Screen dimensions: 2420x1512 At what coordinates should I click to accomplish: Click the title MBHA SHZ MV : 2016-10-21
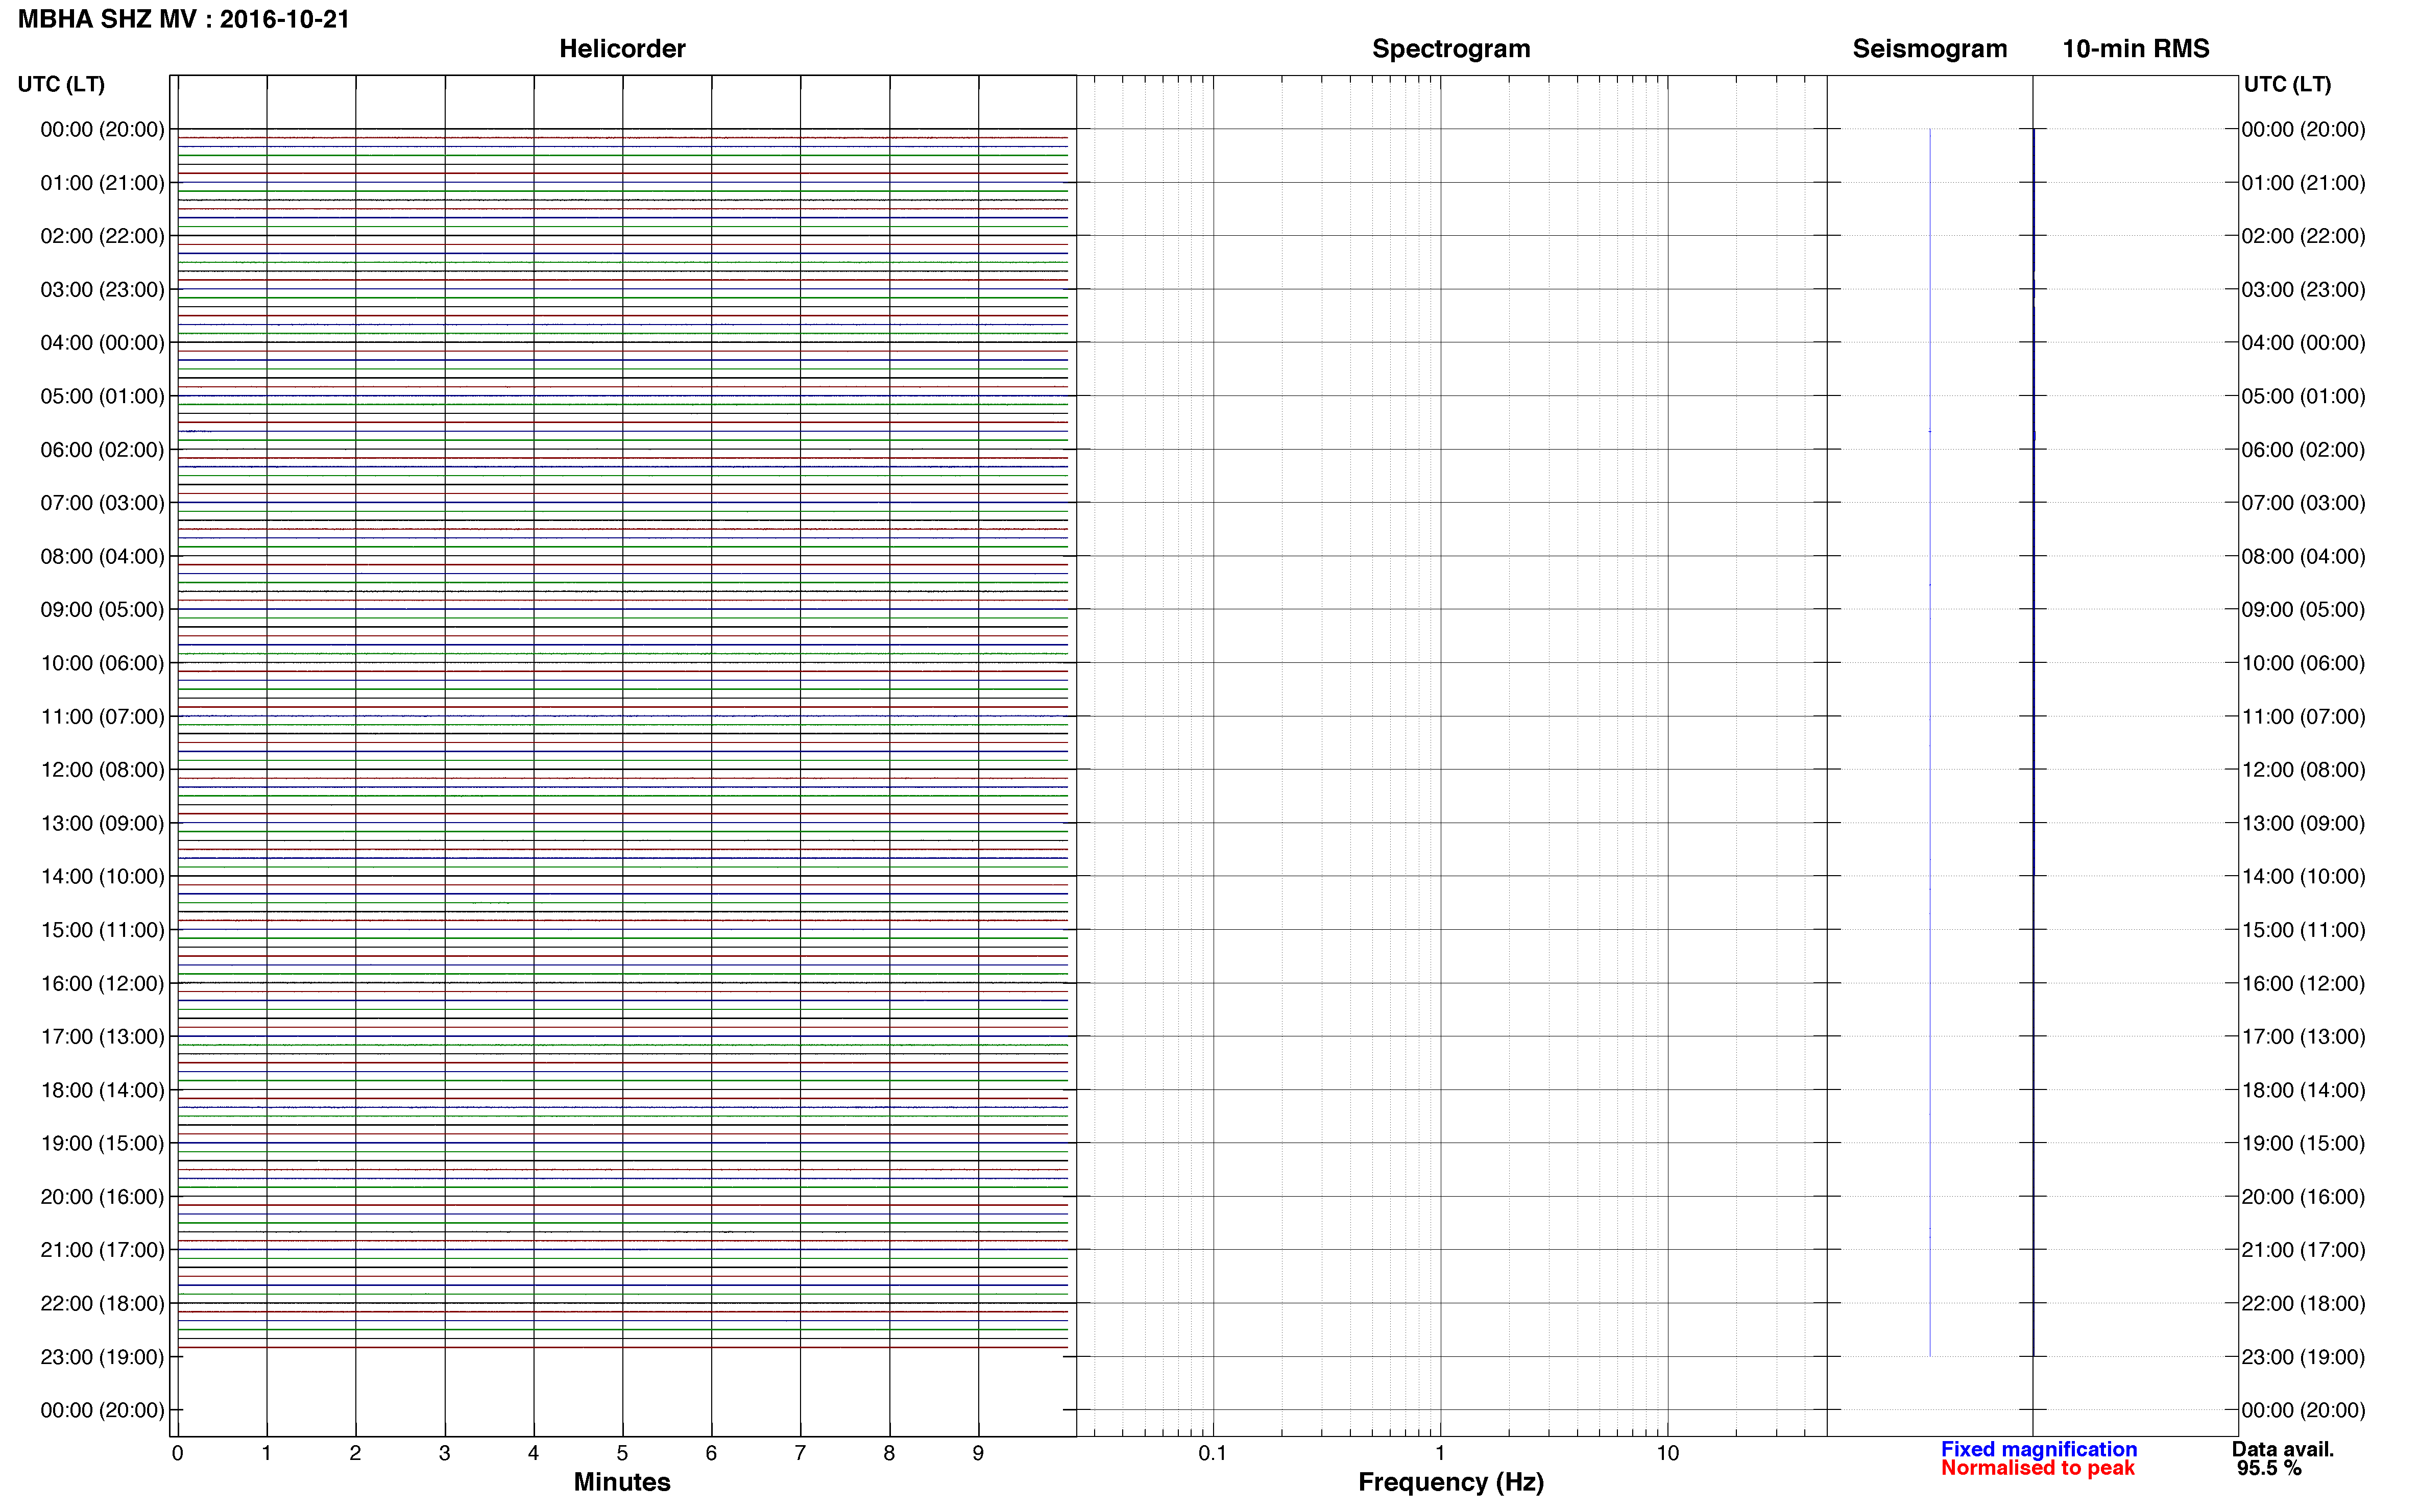pos(184,19)
